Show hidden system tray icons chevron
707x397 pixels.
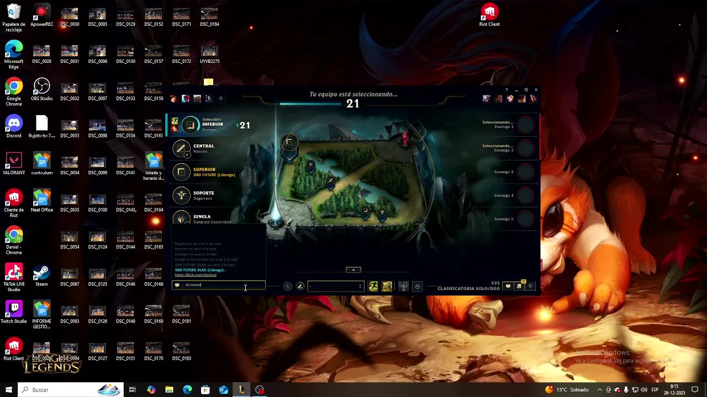coord(600,390)
